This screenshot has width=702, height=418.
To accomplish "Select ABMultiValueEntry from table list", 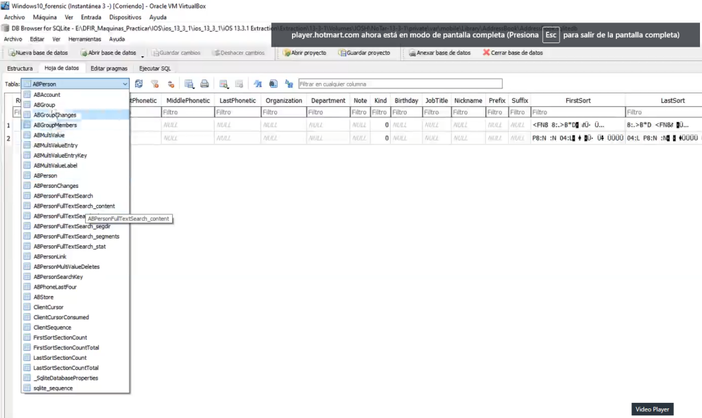I will pos(75,145).
